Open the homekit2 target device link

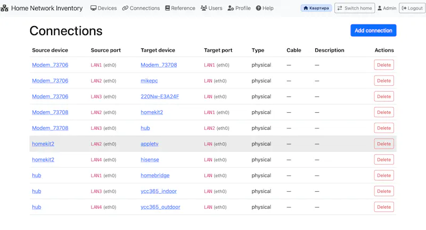click(152, 112)
